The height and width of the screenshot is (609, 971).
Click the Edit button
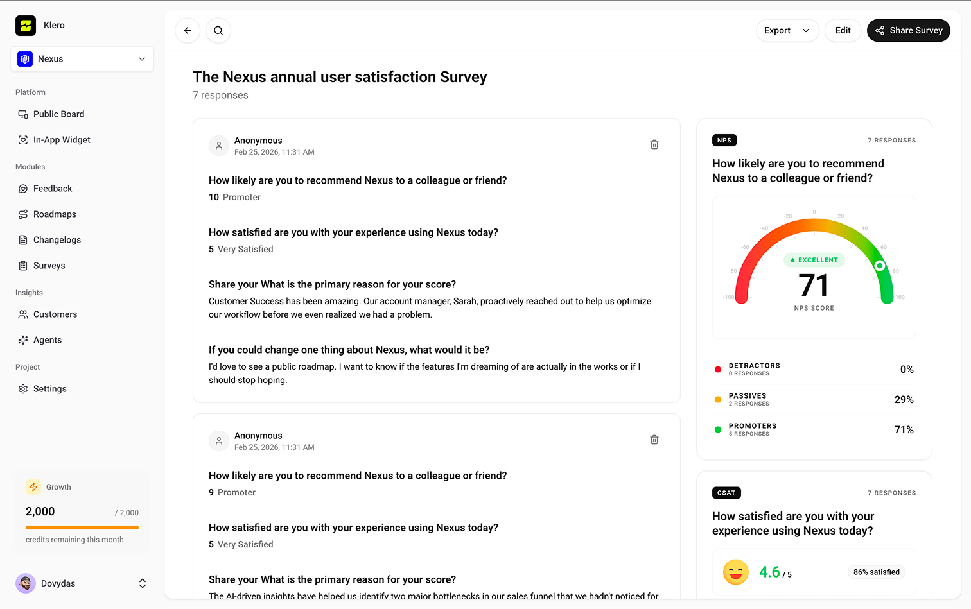[843, 30]
